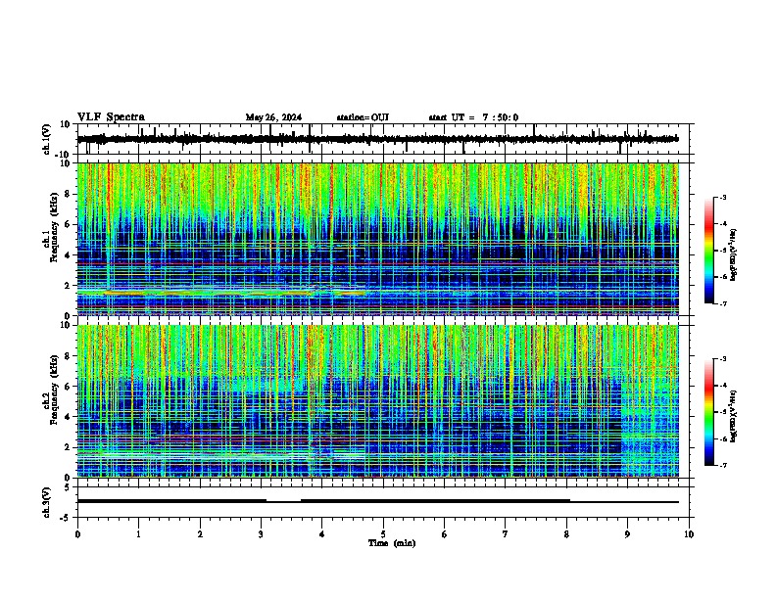The width and height of the screenshot is (776, 599).
Task: Click the "-5" tick on the ch.3(V) axis
Action: (66, 518)
